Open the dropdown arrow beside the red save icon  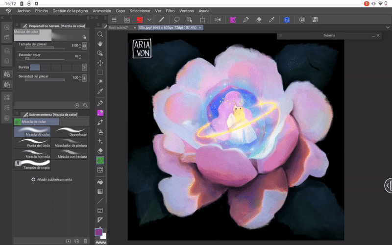click(149, 20)
